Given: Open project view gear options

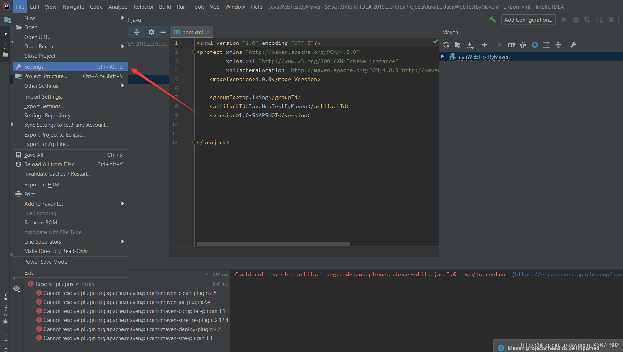Looking at the screenshot, I should point(152,32).
